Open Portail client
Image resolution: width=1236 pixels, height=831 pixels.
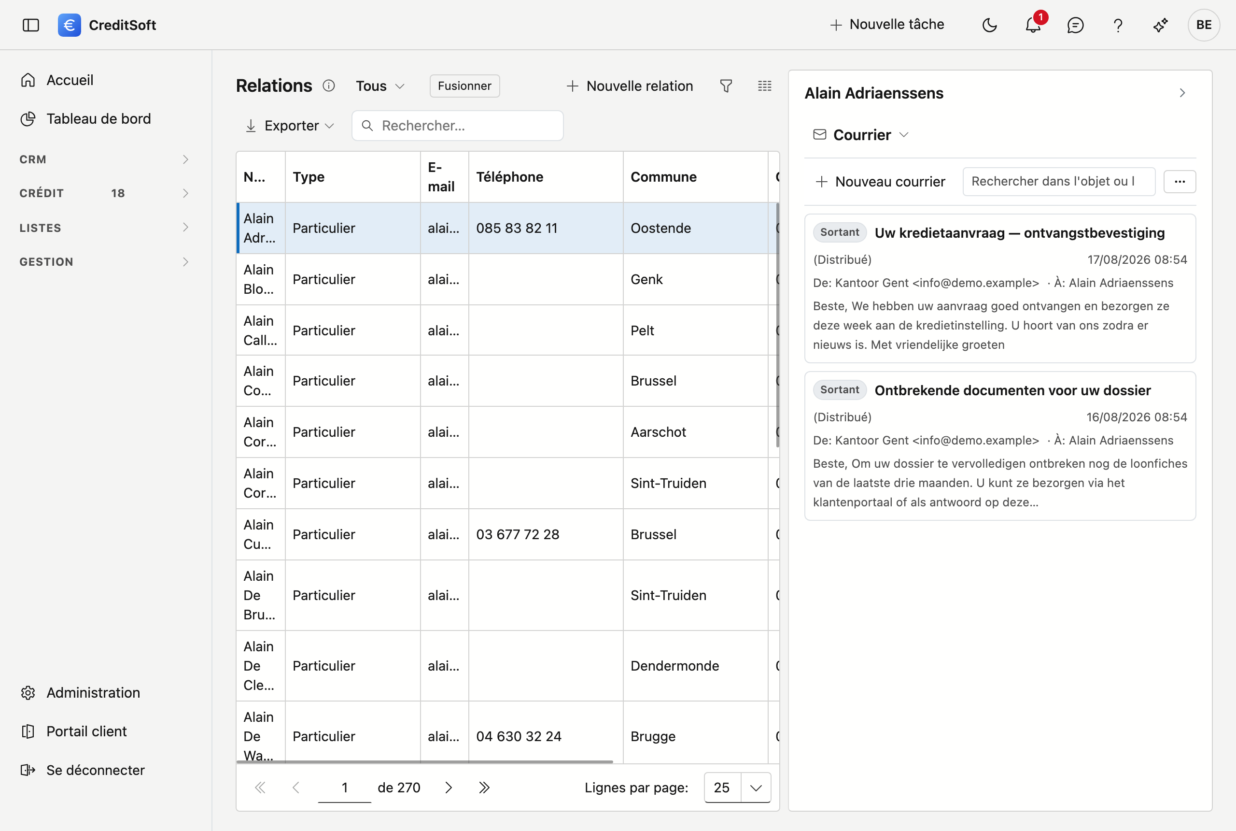click(x=73, y=731)
